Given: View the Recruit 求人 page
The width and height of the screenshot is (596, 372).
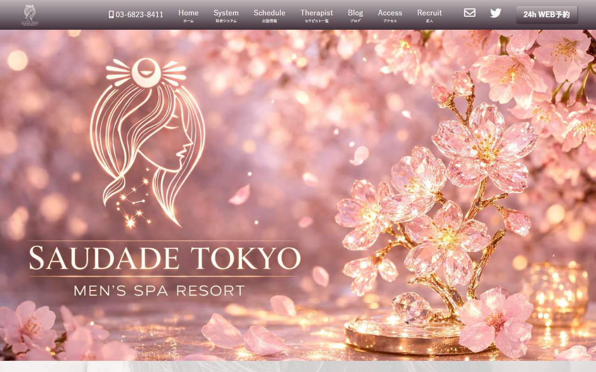Looking at the screenshot, I should click(429, 14).
